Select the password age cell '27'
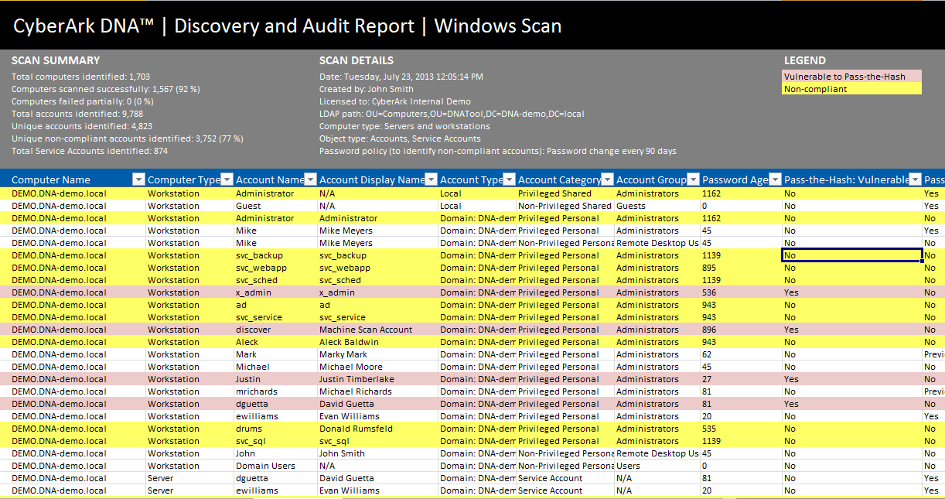 pyautogui.click(x=741, y=379)
